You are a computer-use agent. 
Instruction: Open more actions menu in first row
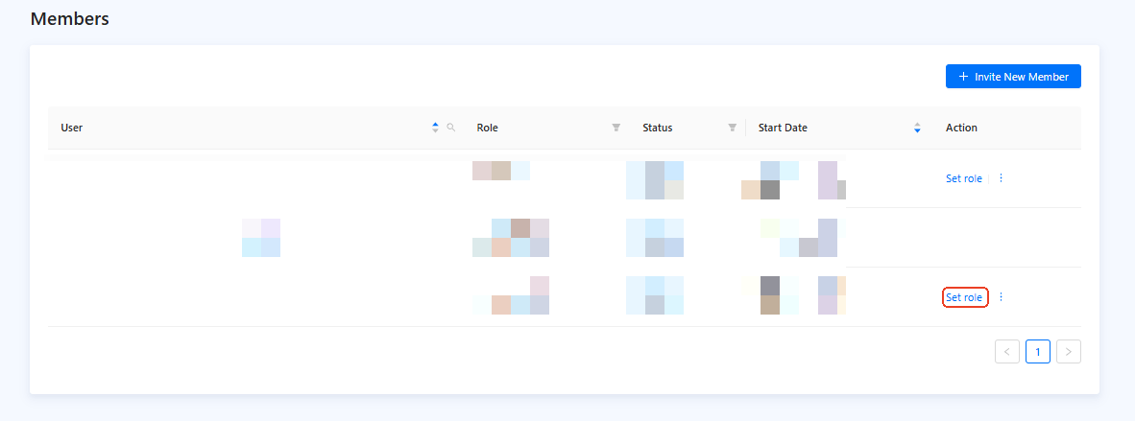pos(1002,178)
